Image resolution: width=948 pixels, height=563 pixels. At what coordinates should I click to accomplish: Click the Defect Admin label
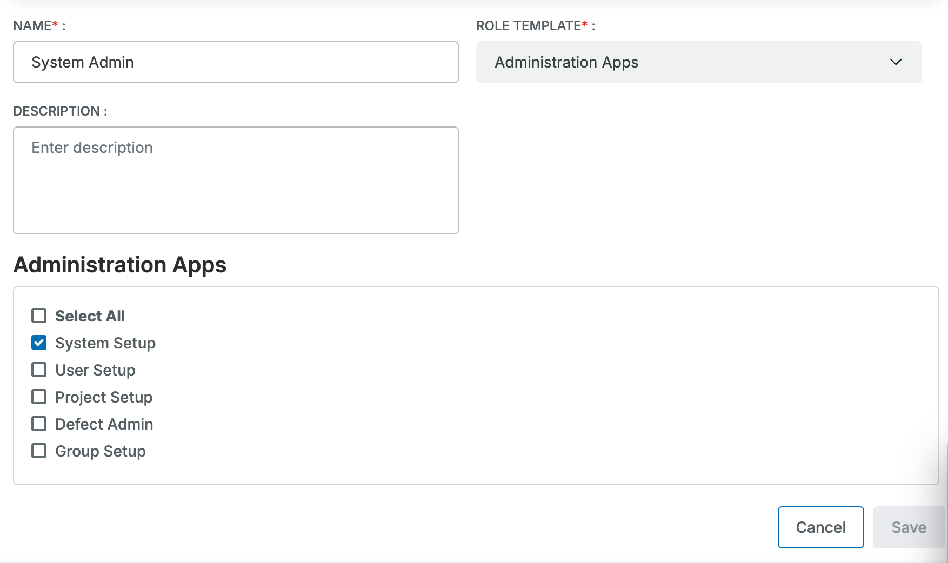(x=104, y=424)
